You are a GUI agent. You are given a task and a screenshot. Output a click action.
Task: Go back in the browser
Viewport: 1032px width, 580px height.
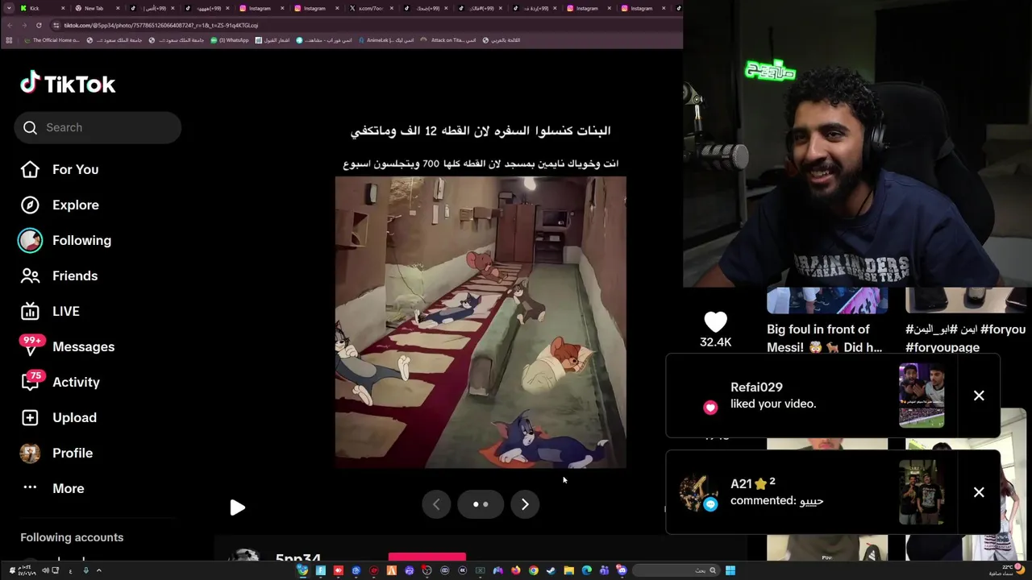coord(10,25)
